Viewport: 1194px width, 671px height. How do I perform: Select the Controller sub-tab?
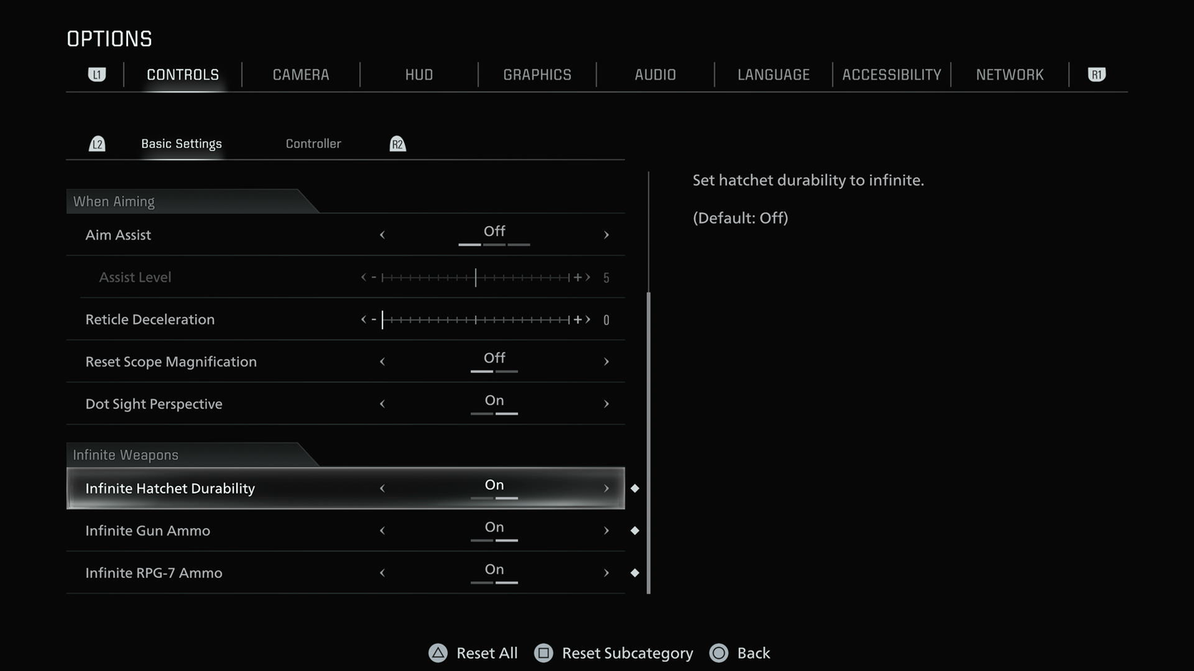pos(313,144)
